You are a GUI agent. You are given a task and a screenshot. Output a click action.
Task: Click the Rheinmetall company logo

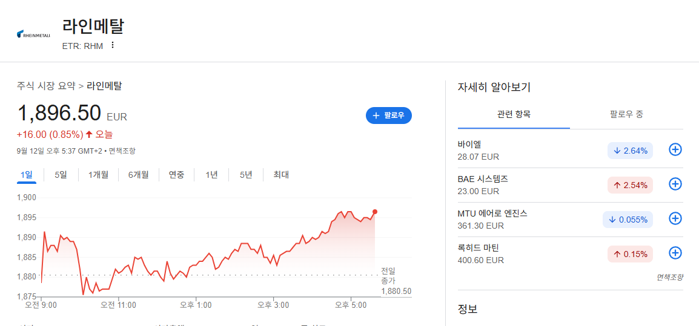[34, 34]
